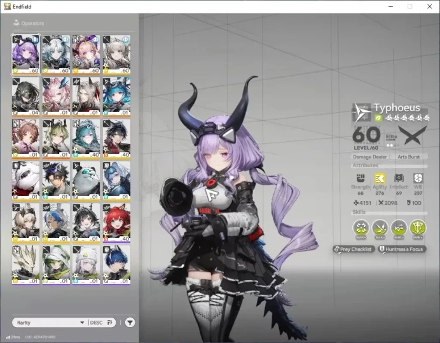Click the UID number text
Screen dimensions: 440x343
[40, 337]
